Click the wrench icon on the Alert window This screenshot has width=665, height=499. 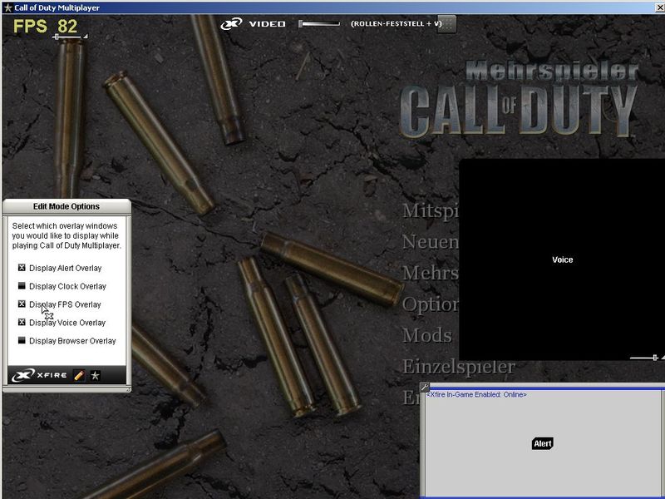424,387
